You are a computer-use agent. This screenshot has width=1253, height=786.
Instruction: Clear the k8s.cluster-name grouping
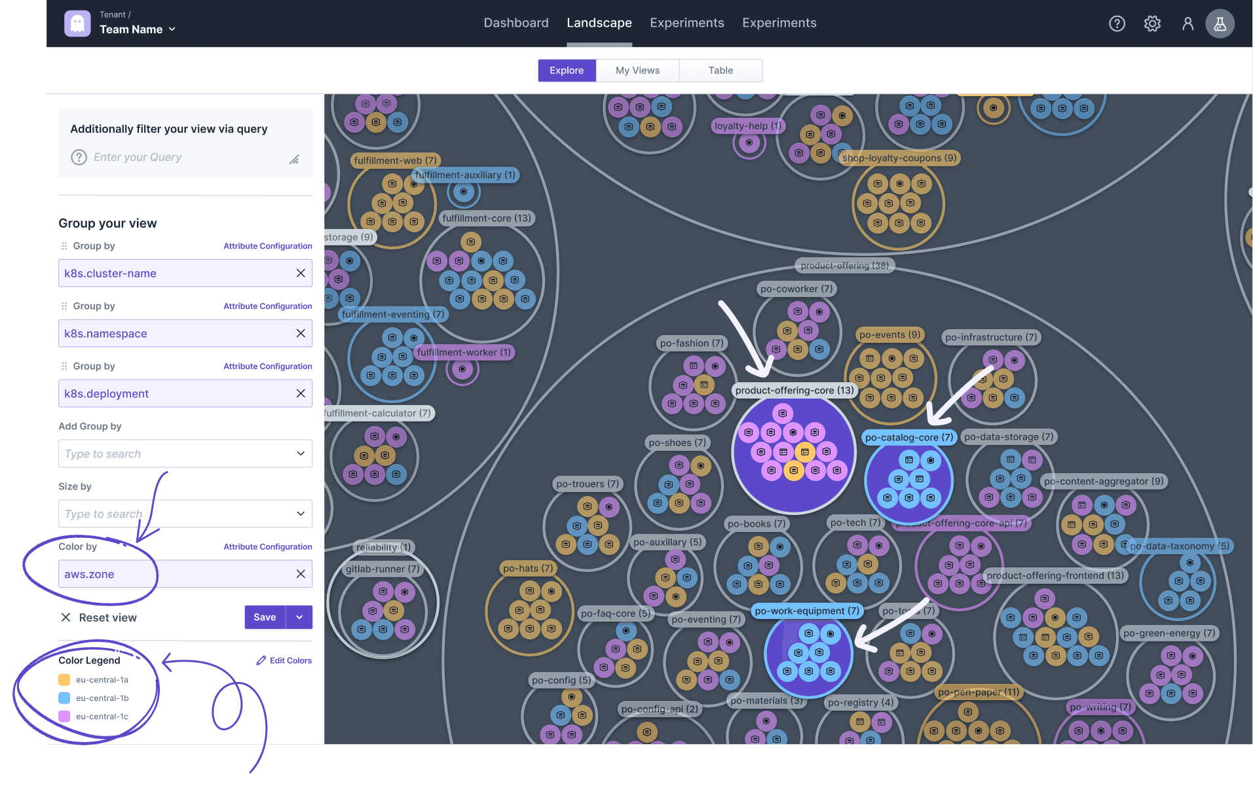click(301, 273)
